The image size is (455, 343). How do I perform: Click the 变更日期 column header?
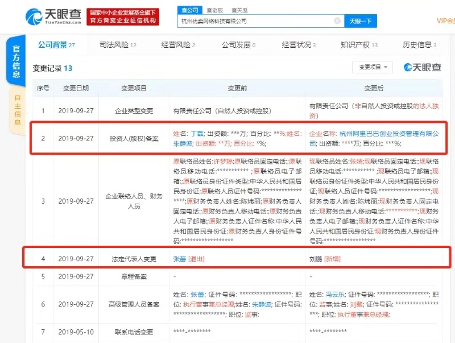[76, 88]
